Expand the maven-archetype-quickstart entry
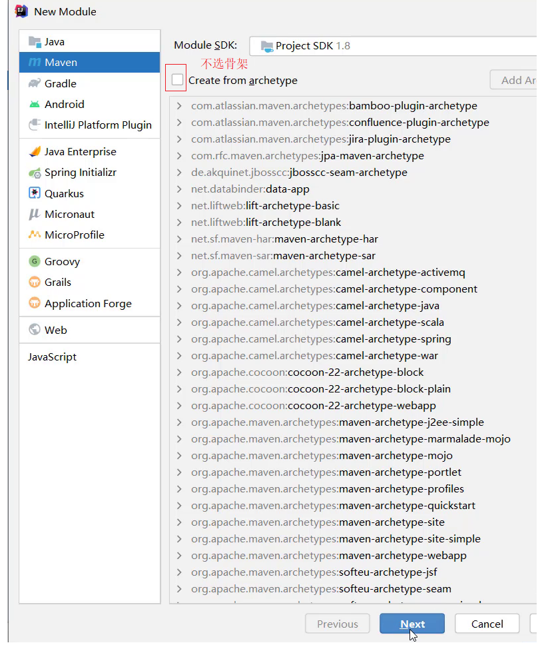This screenshot has height=649, width=550. tap(179, 505)
